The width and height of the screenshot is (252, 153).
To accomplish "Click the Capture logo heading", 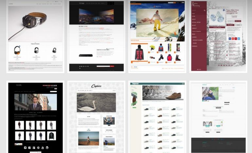I will (x=96, y=86).
